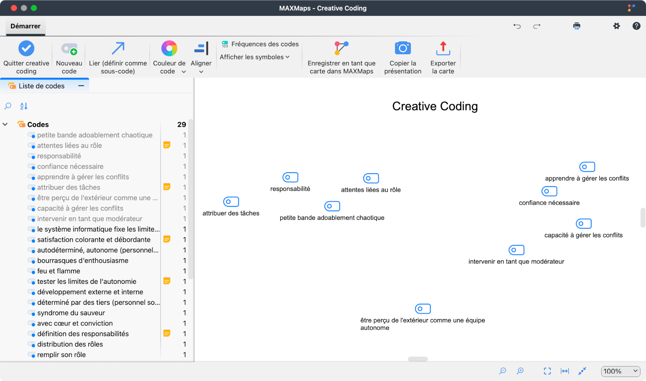Open Afficher les symboles dropdown
This screenshot has height=381, width=646.
(255, 57)
